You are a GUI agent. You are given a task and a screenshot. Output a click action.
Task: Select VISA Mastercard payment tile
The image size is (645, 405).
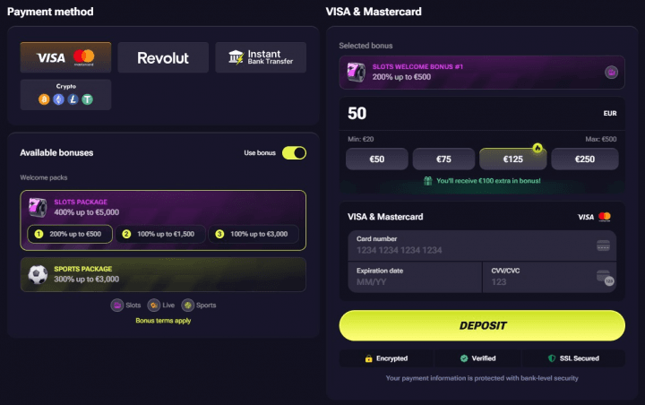(x=65, y=57)
